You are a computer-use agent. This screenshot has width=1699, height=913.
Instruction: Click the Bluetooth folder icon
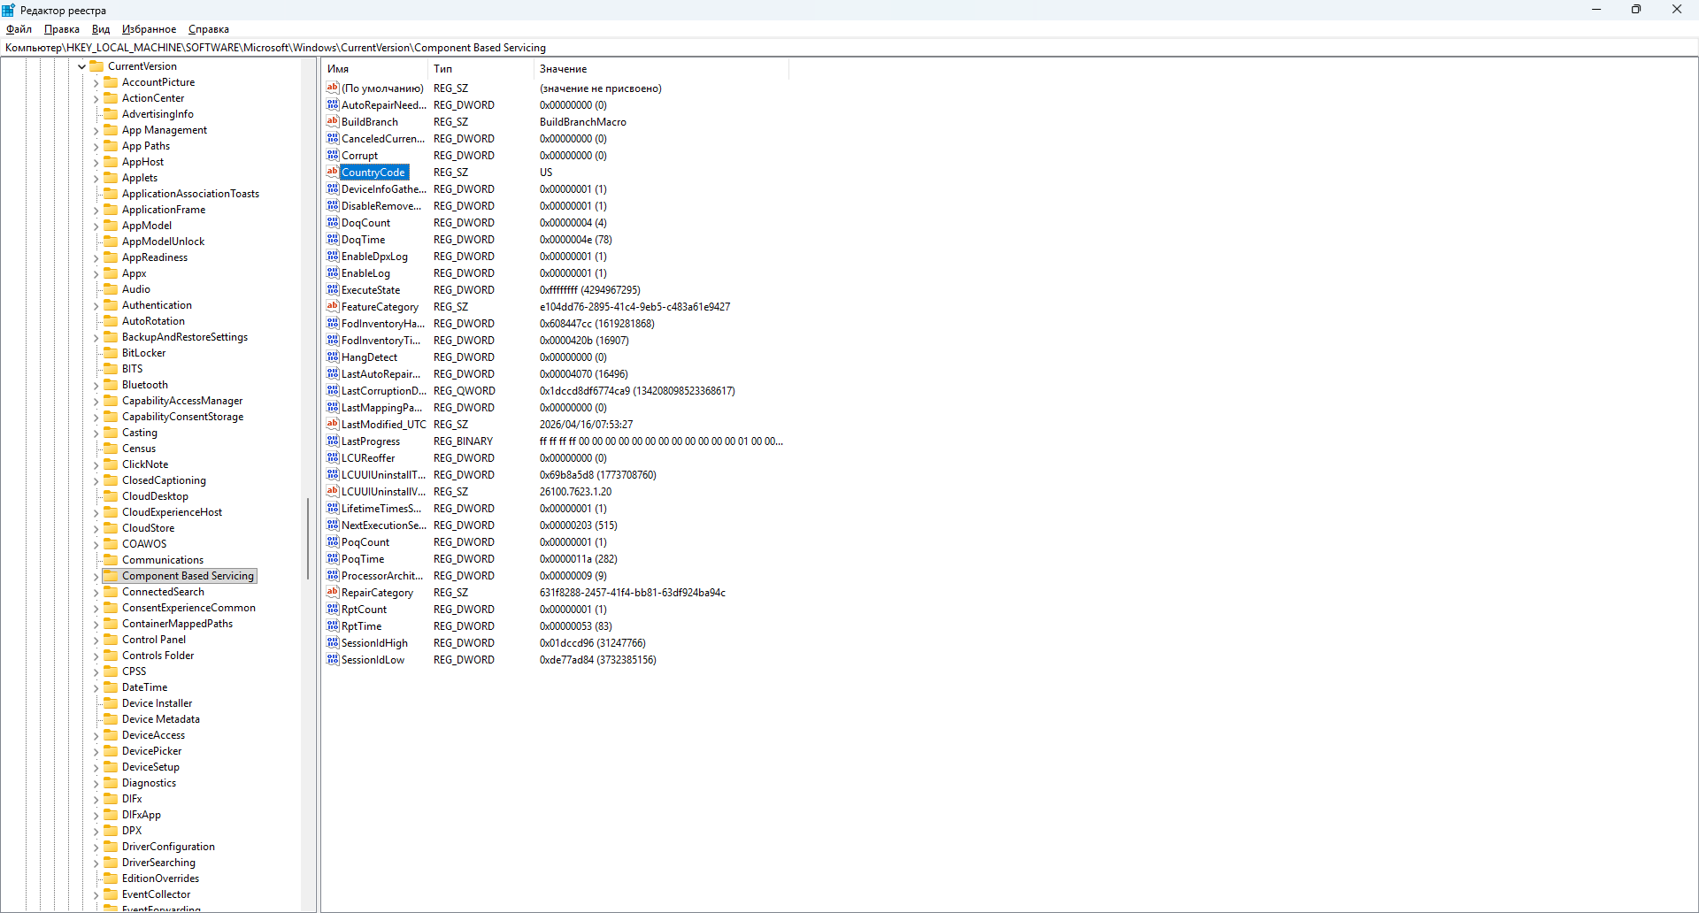pyautogui.click(x=111, y=385)
